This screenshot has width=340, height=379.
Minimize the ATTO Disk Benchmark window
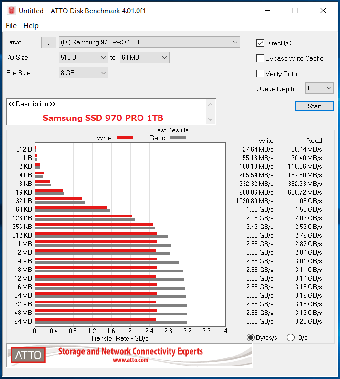pyautogui.click(x=267, y=11)
